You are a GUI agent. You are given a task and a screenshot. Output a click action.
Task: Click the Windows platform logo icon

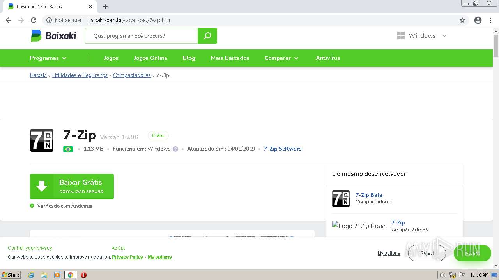click(401, 36)
